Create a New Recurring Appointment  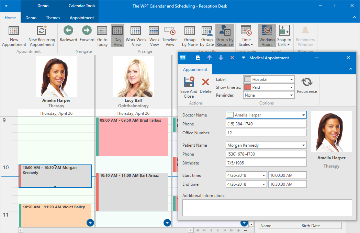[42, 31]
